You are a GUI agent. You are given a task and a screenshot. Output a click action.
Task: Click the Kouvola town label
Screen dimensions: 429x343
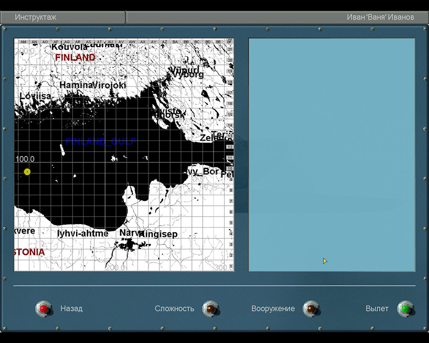tap(69, 47)
